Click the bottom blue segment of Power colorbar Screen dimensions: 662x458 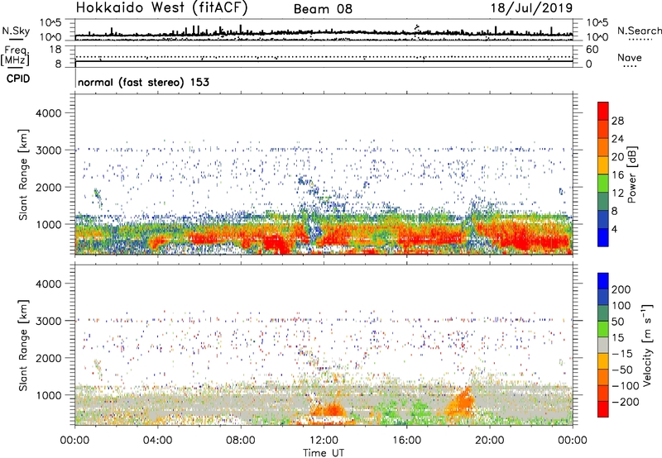(603, 237)
